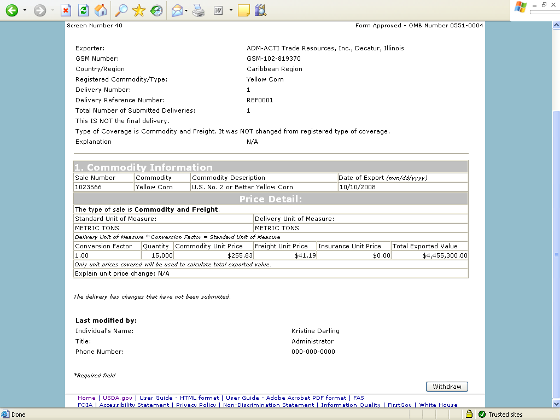This screenshot has height=420, width=560.
Task: Refresh the page with the Refresh icon
Action: tap(83, 10)
